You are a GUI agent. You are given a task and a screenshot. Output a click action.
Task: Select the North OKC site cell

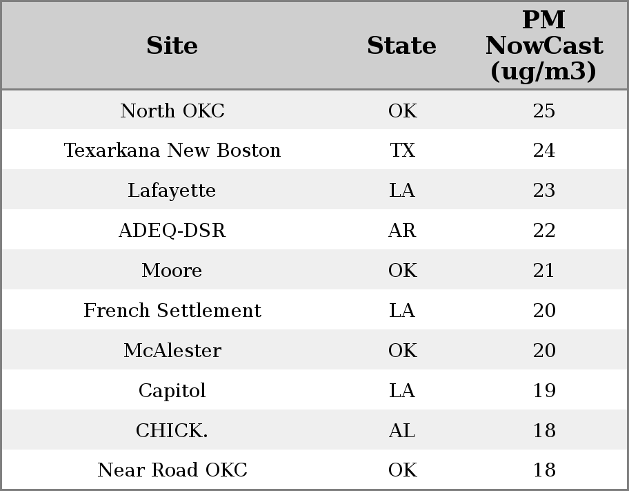(172, 110)
